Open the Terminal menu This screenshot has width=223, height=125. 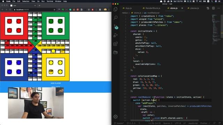(50, 1)
